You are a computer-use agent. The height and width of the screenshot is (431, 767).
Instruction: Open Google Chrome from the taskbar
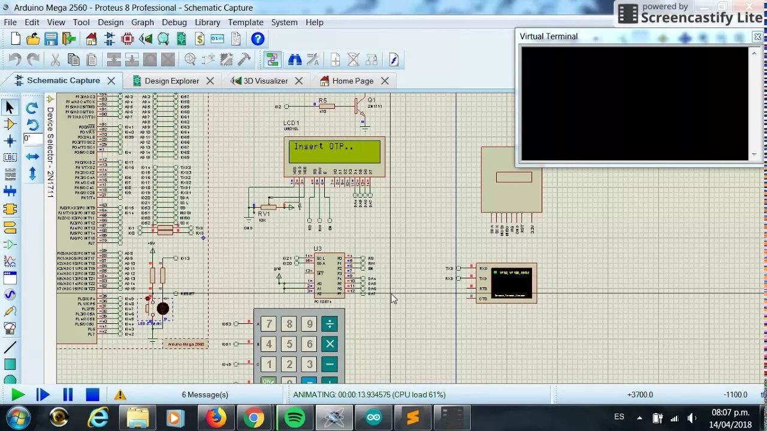click(255, 417)
